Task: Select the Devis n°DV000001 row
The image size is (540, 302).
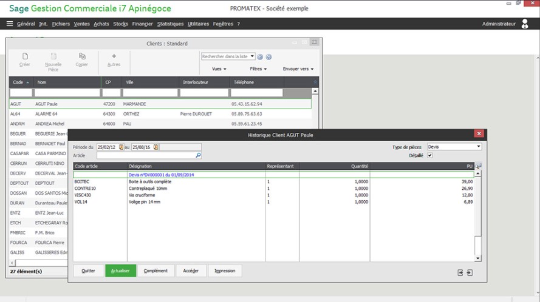Action: (x=274, y=175)
